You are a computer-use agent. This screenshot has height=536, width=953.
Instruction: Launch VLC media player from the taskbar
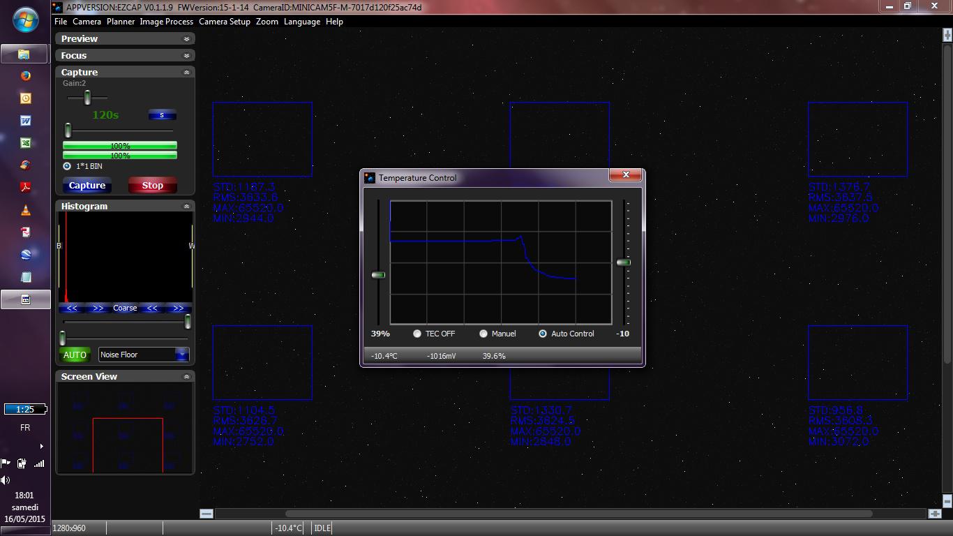click(x=25, y=209)
